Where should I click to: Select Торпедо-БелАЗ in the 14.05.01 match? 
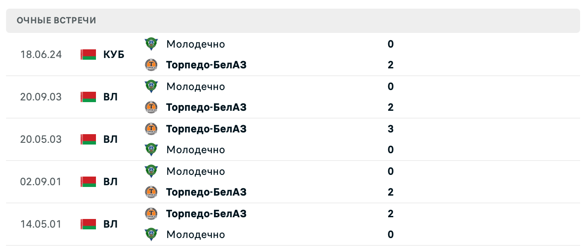tap(206, 214)
